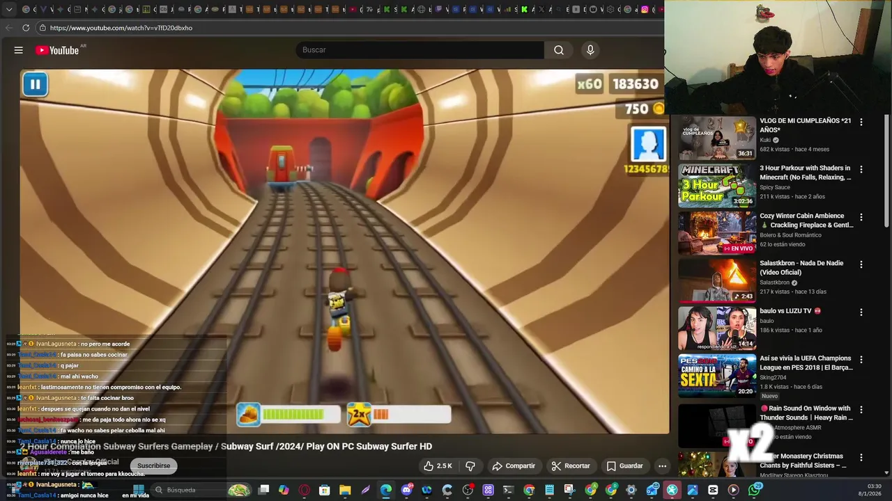Open video title Salastkbron - Nada De Nadie
The height and width of the screenshot is (501, 892).
(801, 268)
